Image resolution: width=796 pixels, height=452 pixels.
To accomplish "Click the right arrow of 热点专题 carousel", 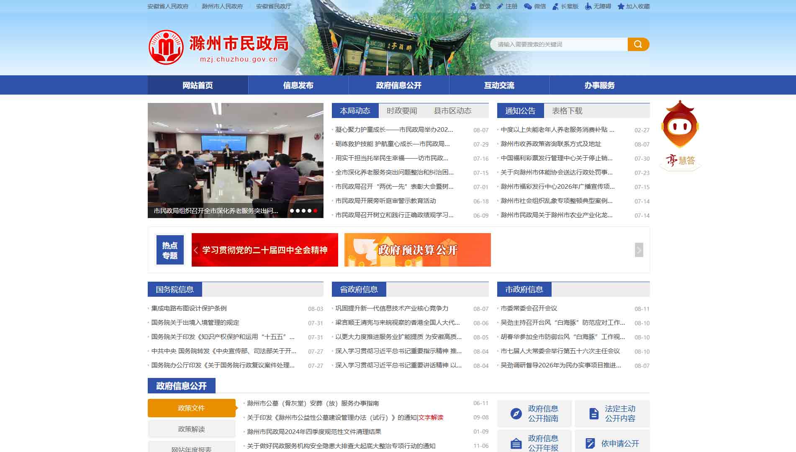I will [x=639, y=250].
